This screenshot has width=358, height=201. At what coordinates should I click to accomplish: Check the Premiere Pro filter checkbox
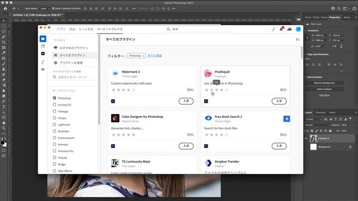(x=54, y=151)
